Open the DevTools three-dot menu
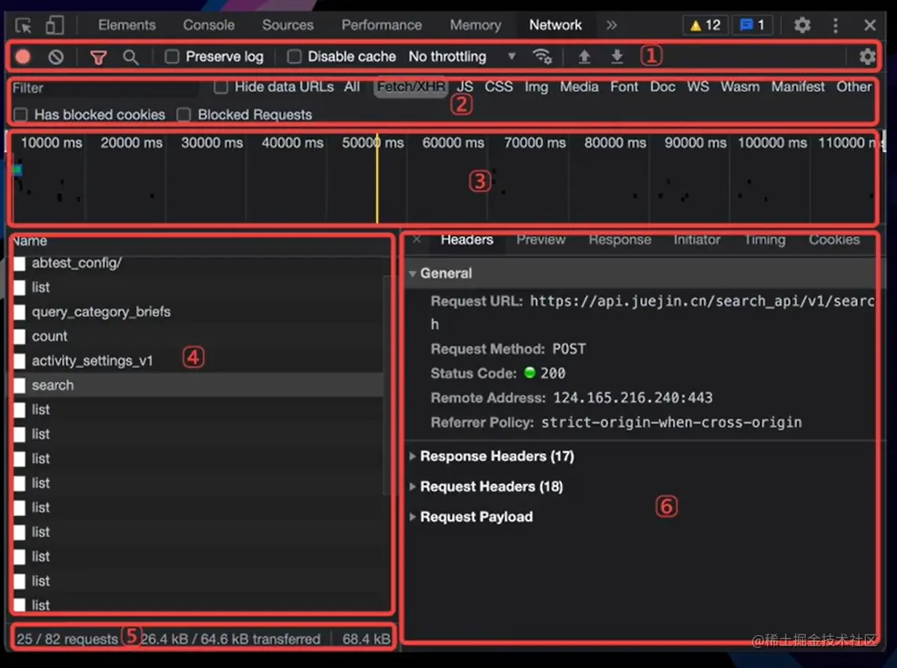897x668 pixels. [x=836, y=25]
